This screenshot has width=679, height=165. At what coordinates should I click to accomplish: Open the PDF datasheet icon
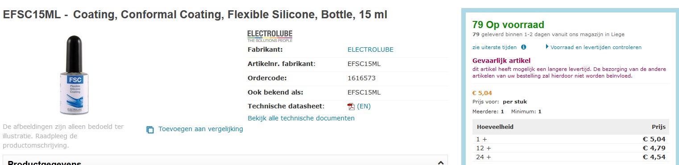(351, 107)
